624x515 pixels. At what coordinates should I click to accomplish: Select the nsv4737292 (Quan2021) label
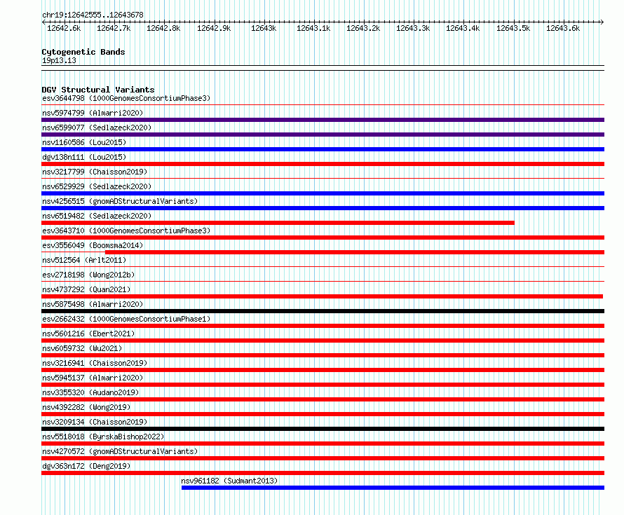point(86,289)
